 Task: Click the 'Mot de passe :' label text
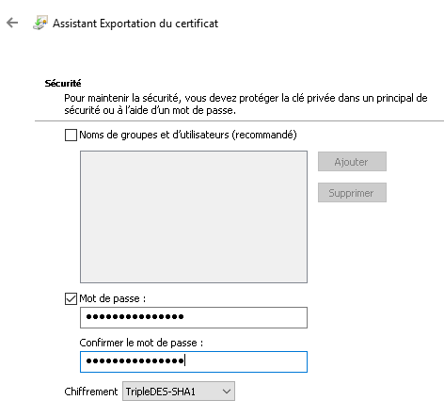112,298
